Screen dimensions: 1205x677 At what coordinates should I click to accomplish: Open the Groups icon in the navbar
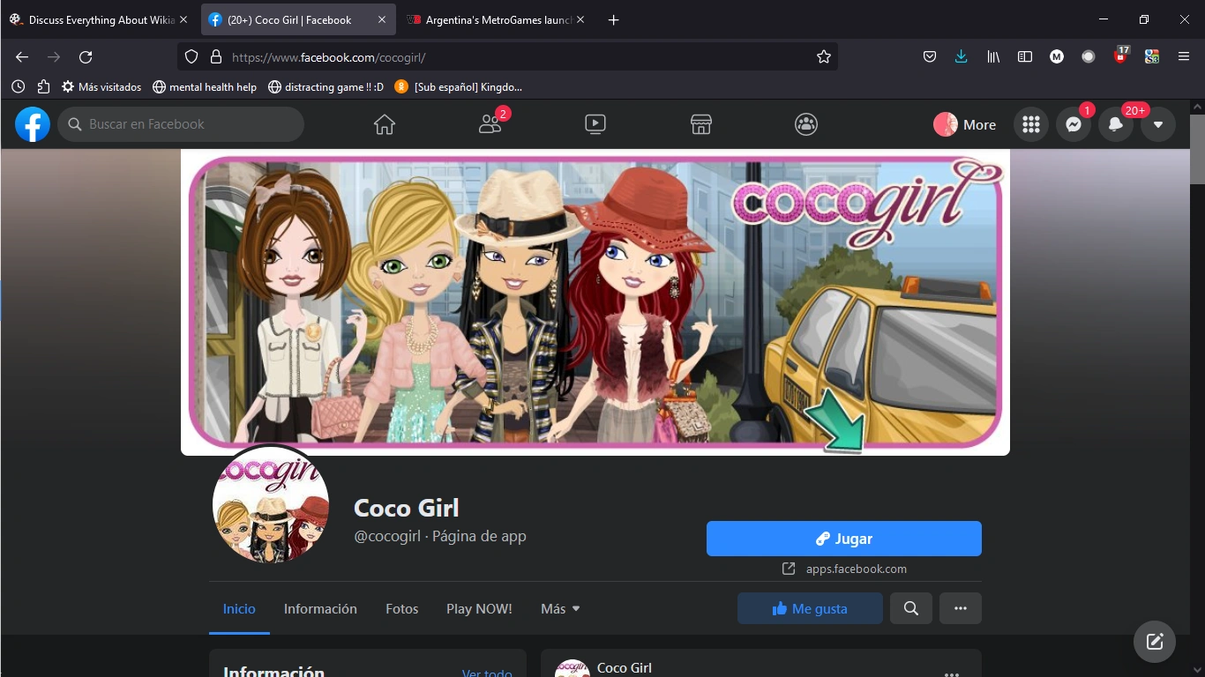(805, 124)
